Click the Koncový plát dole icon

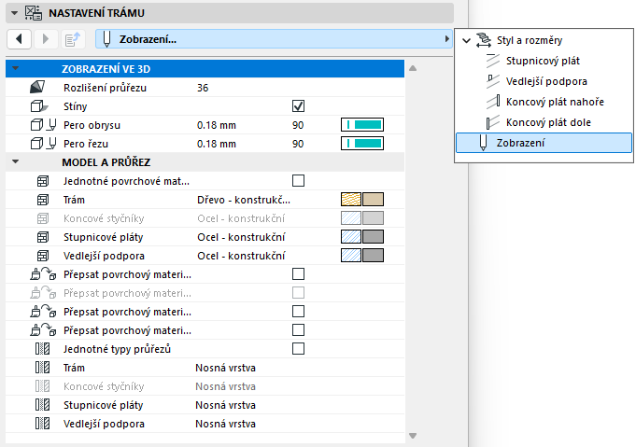tap(493, 122)
